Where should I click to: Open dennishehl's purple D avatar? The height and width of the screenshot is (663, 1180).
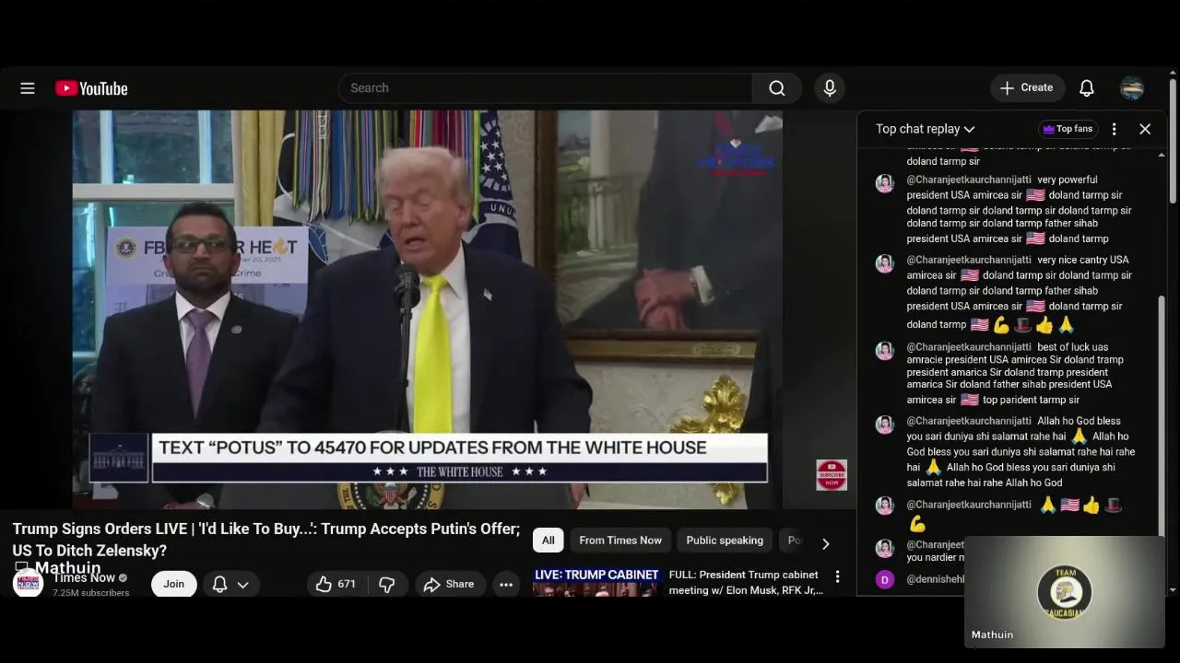[x=885, y=579]
